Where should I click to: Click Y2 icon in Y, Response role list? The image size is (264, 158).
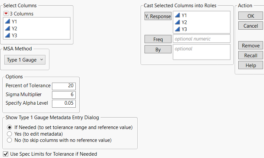[177, 22]
